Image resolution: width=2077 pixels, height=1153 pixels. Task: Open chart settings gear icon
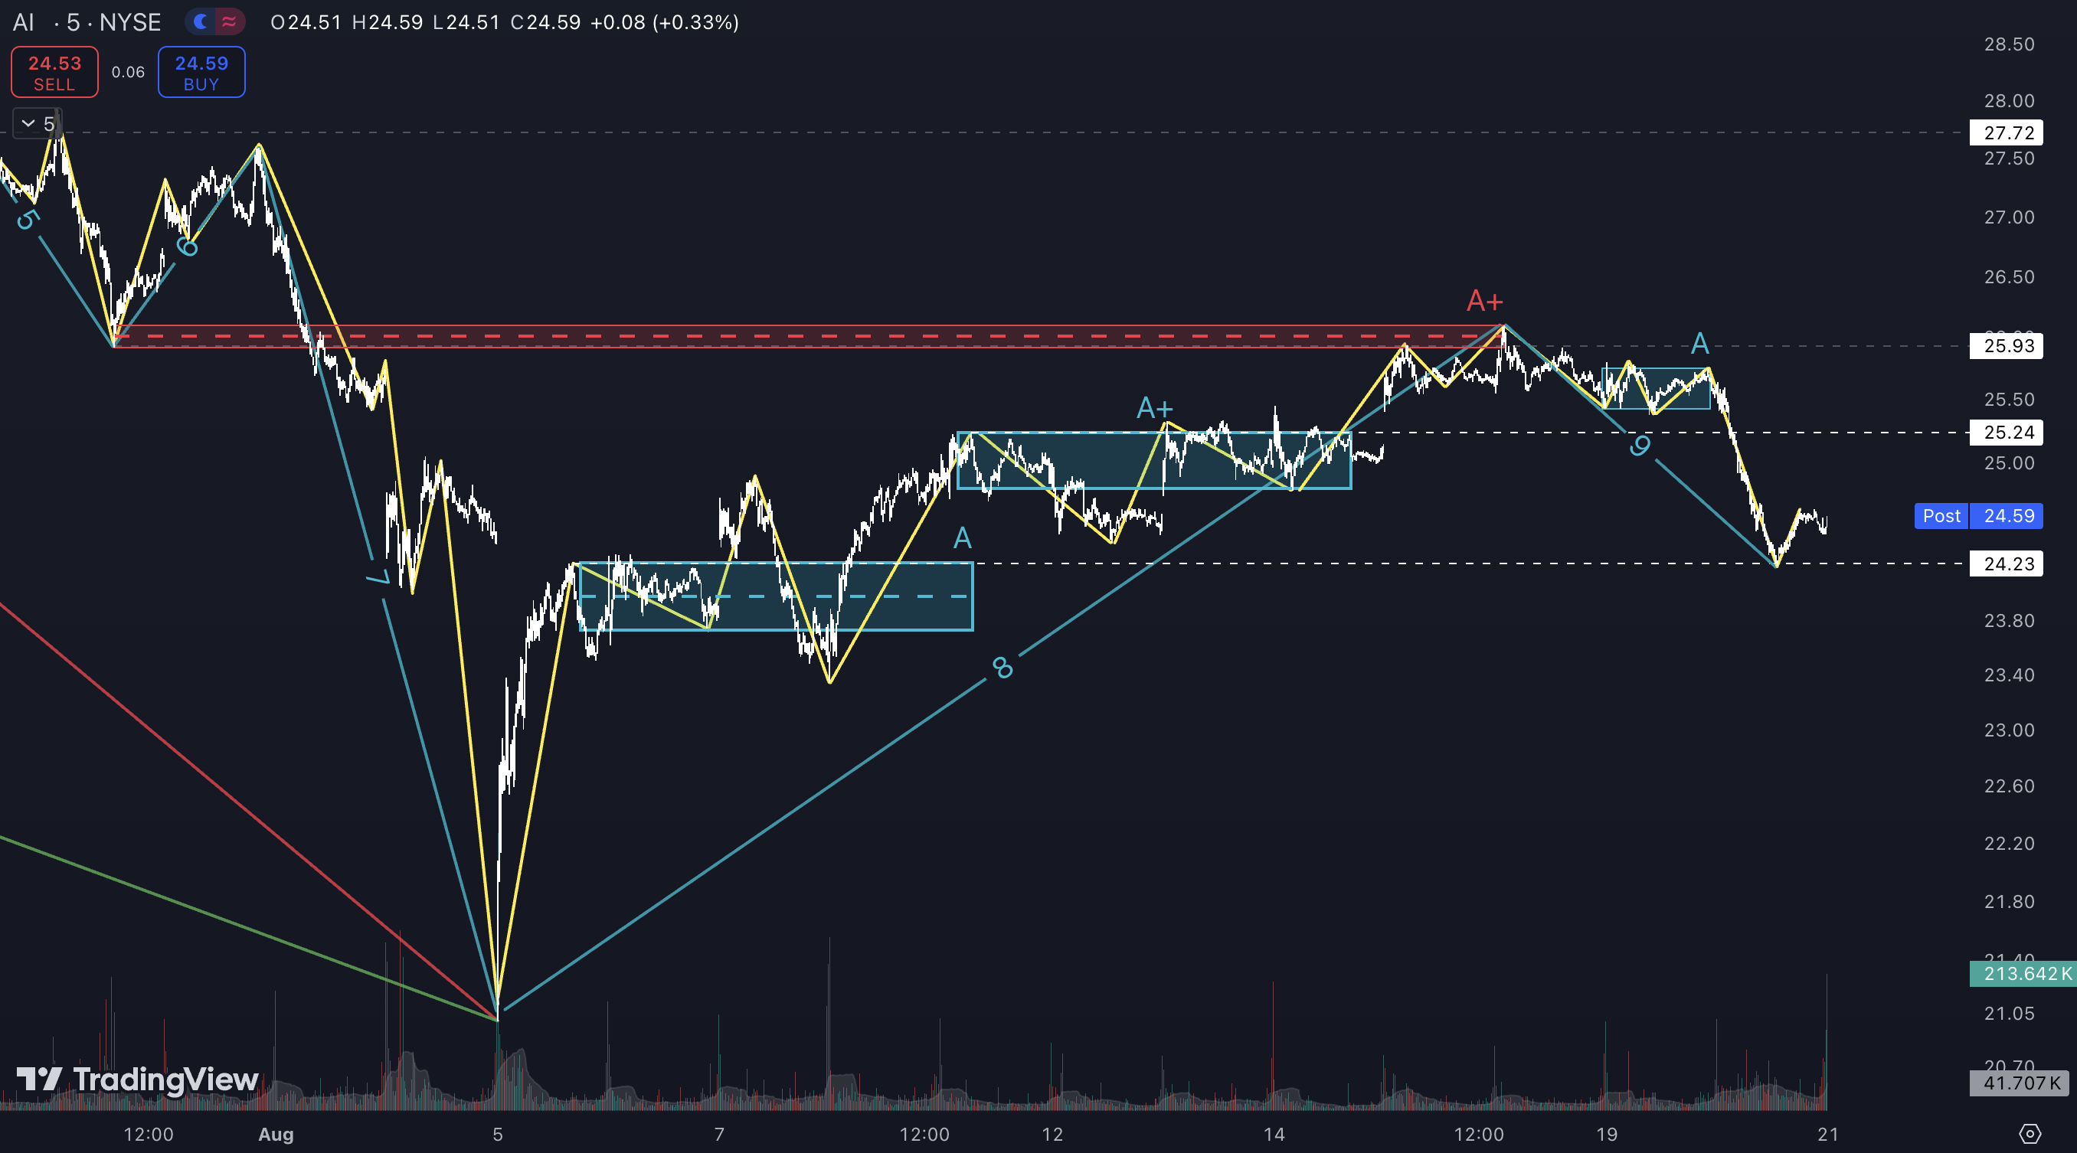click(2030, 1134)
